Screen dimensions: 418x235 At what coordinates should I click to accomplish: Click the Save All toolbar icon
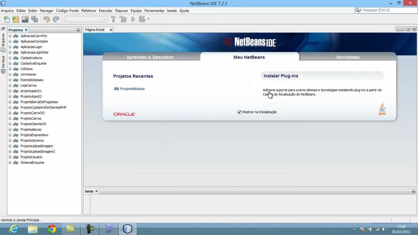pos(35,19)
